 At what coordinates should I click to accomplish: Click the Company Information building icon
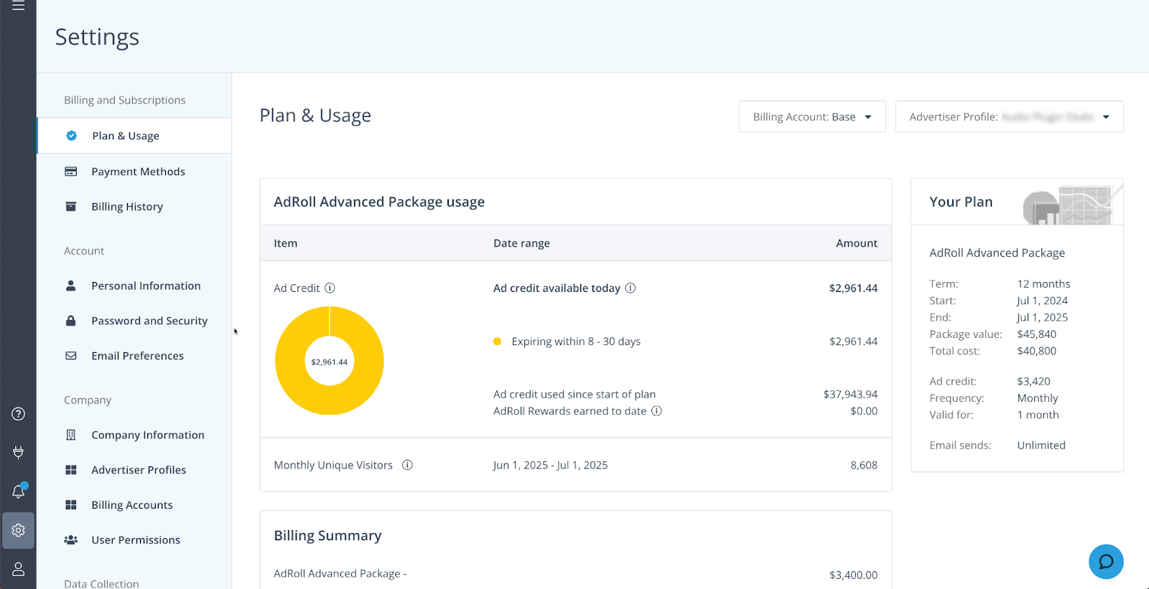[71, 435]
